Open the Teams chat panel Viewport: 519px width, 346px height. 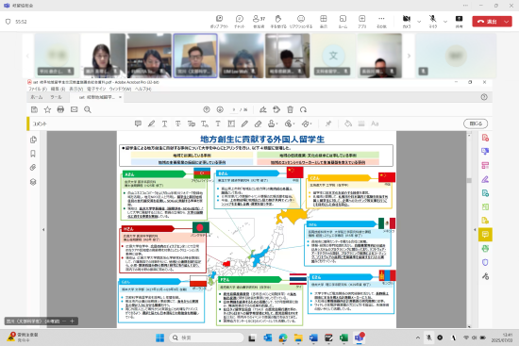[x=239, y=21]
